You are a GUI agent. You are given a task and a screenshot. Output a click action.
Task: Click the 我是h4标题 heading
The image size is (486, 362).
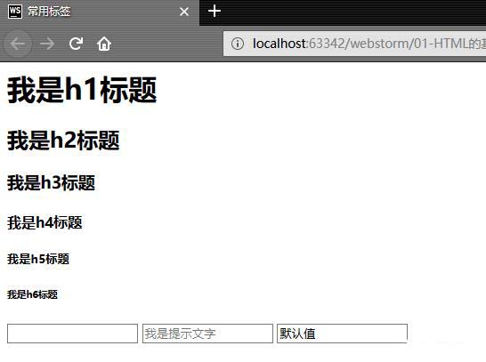pos(45,222)
